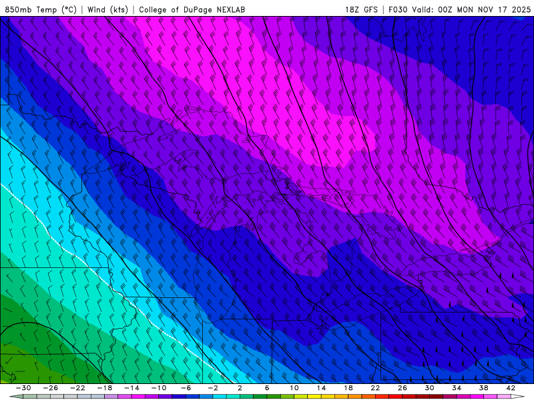Click the positive 10 color scale label
The image size is (534, 400).
pos(294,388)
